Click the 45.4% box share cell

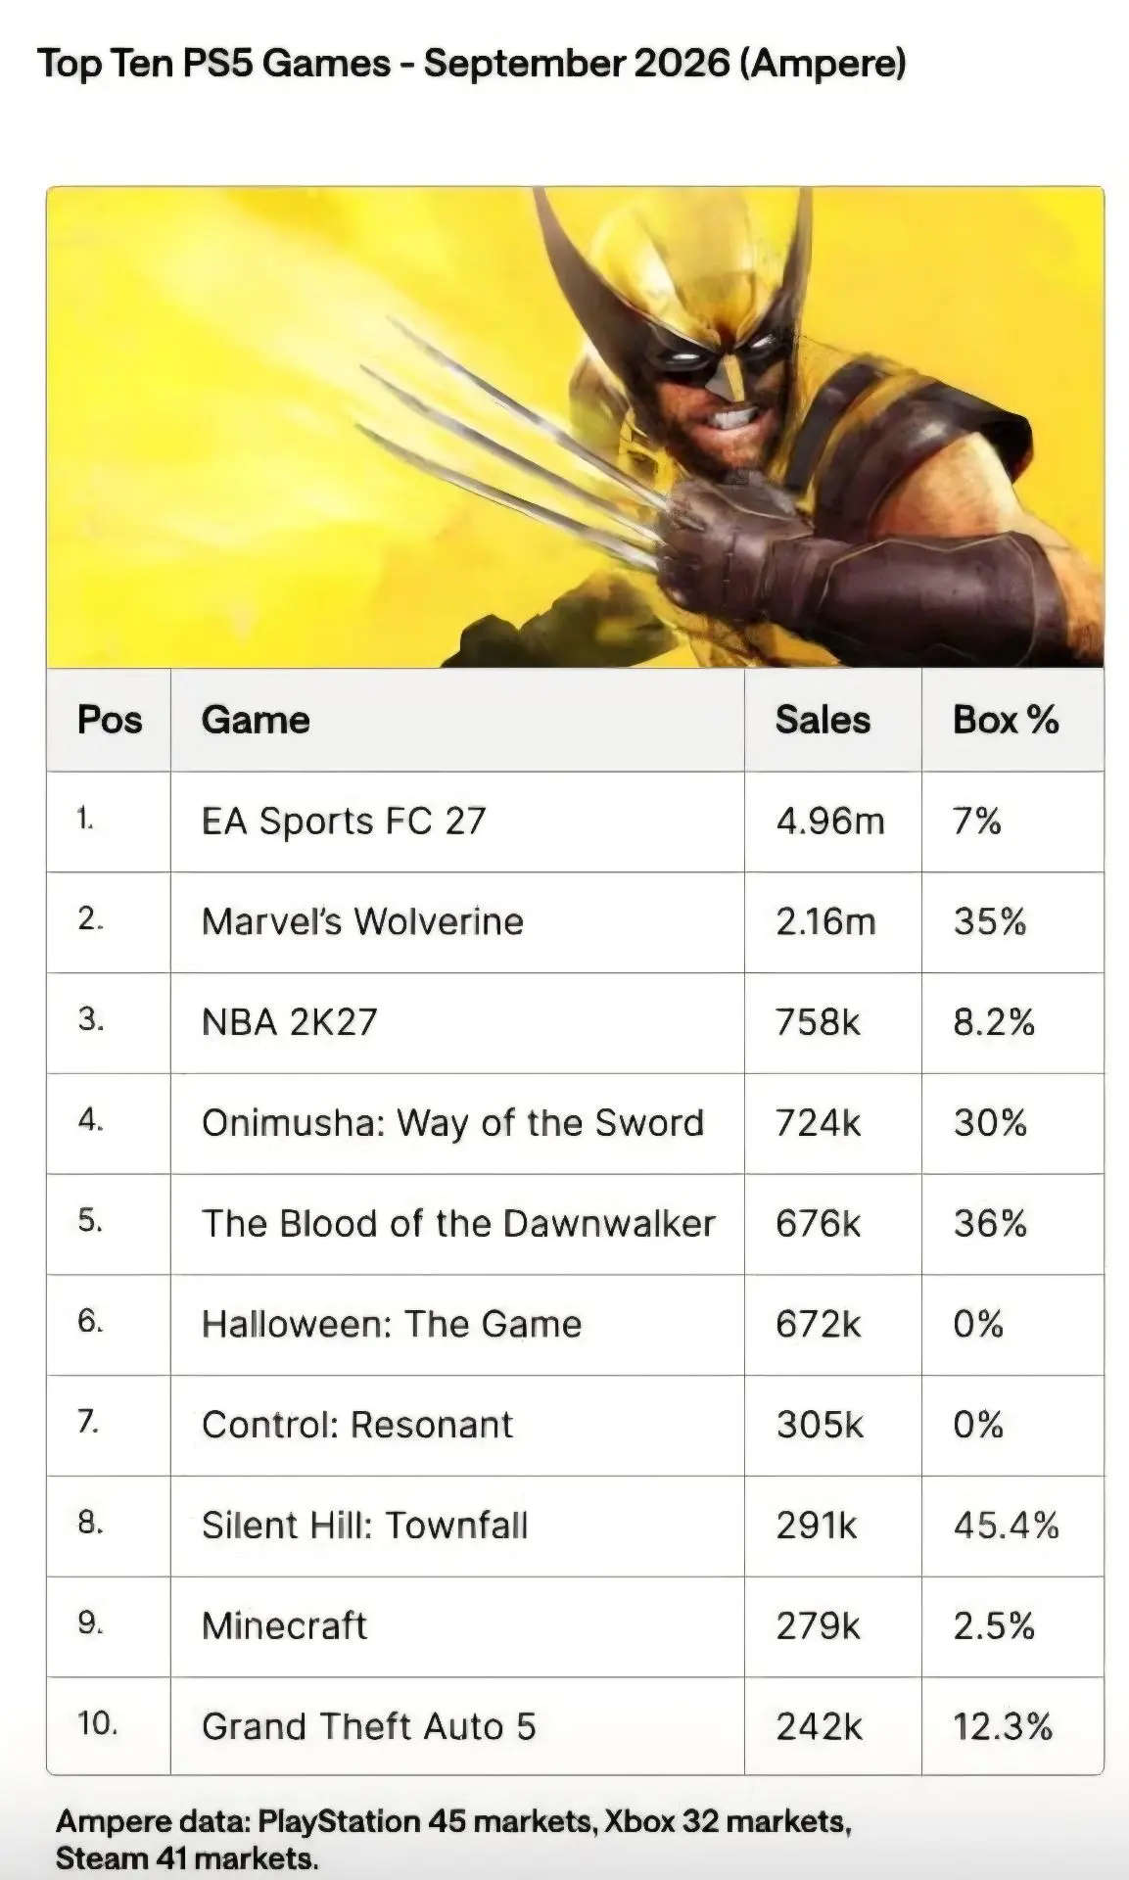[1007, 1526]
